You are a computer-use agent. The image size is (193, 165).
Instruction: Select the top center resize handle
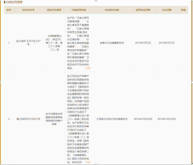96,1
